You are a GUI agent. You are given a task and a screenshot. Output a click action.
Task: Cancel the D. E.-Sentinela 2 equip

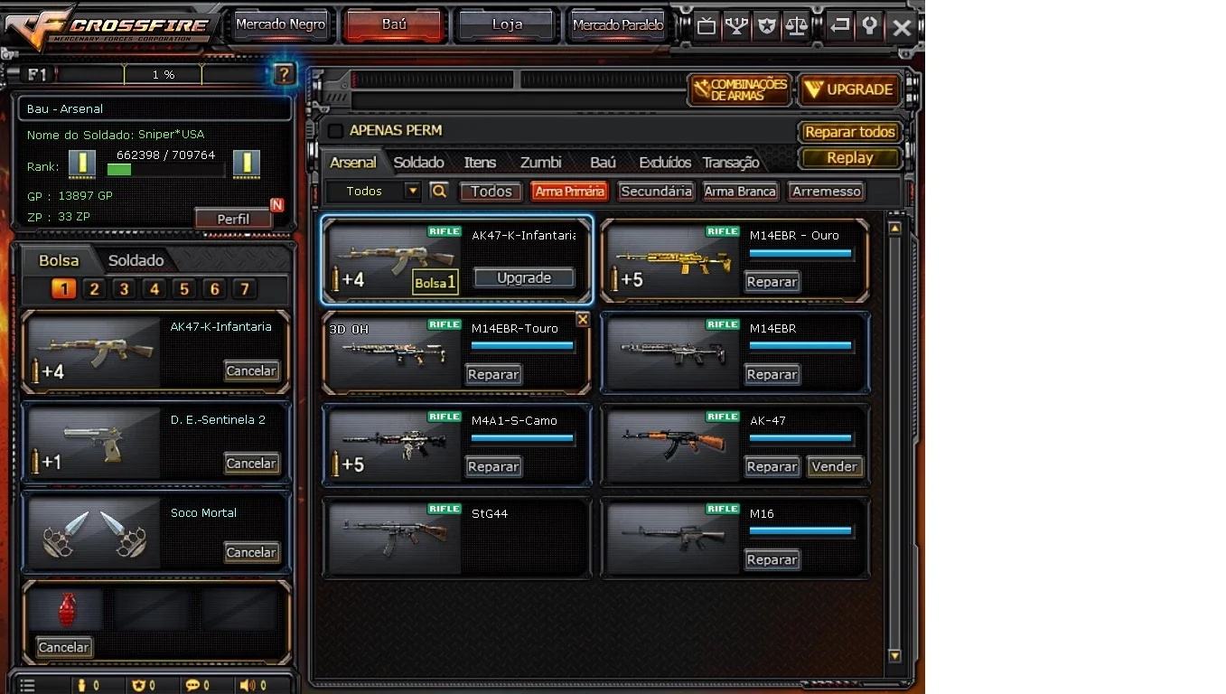coord(251,463)
